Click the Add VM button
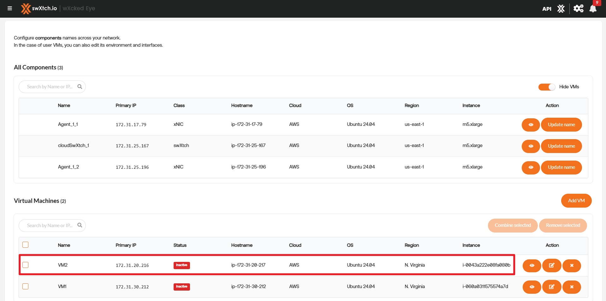The height and width of the screenshot is (301, 606). coord(576,201)
